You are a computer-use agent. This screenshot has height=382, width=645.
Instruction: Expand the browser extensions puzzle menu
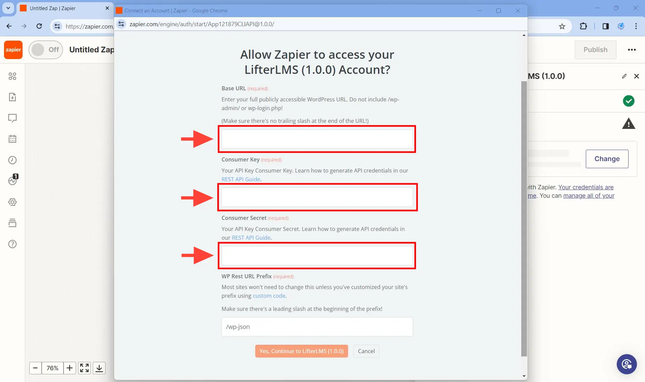tap(584, 26)
